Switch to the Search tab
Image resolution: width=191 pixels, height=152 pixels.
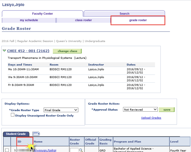click(124, 13)
